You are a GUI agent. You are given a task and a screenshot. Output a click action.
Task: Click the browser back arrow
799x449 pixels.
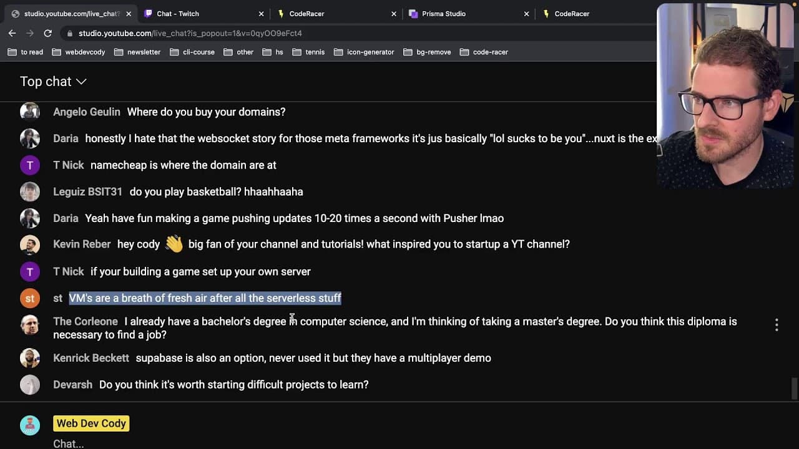click(x=12, y=33)
